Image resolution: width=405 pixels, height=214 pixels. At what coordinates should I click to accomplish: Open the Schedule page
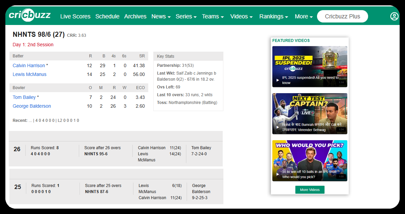[x=107, y=17]
